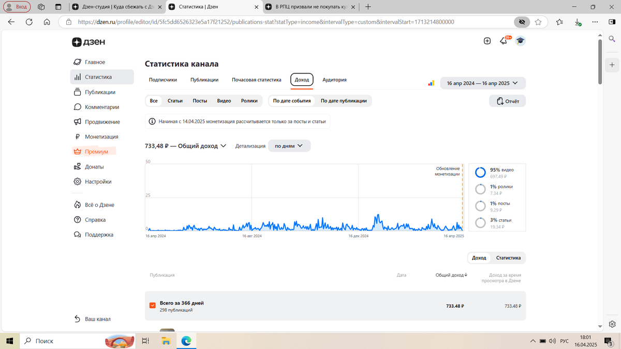621x349 pixels.
Task: Open the profile avatar in page header
Action: pyautogui.click(x=520, y=41)
